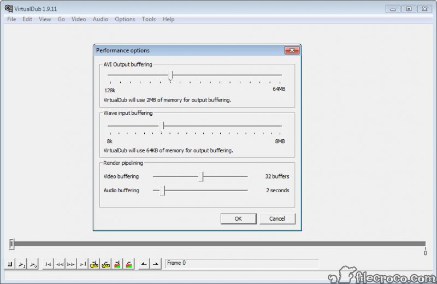Play the output video preview

click(33, 264)
